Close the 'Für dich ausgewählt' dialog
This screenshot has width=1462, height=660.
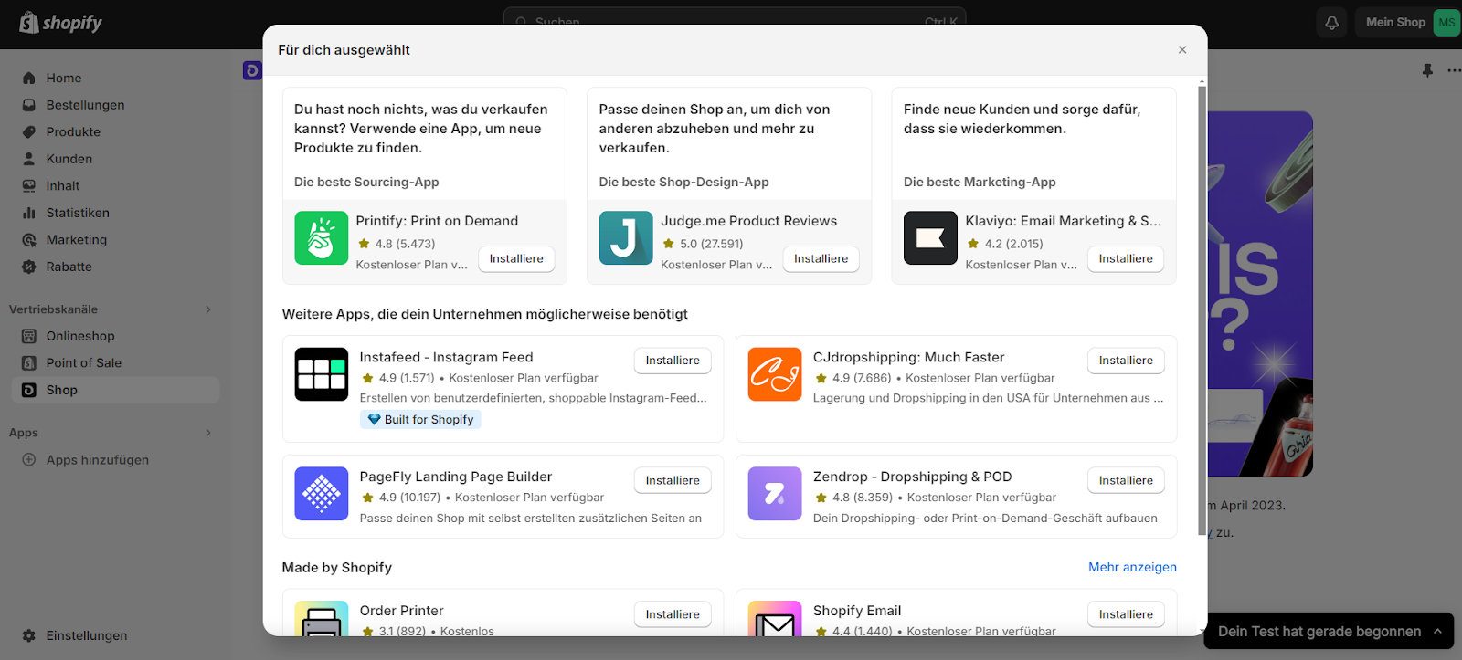pos(1182,50)
